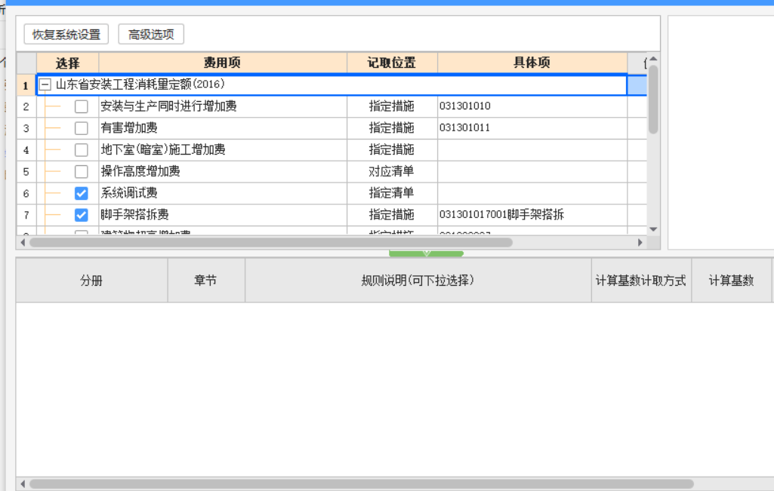Click the fee table vertical scrollbar thumb

tap(653, 100)
